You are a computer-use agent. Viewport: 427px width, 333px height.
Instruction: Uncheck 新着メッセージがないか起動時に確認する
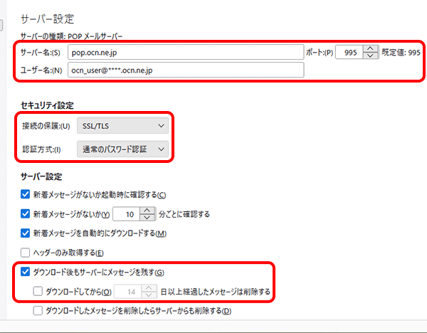[x=26, y=195]
